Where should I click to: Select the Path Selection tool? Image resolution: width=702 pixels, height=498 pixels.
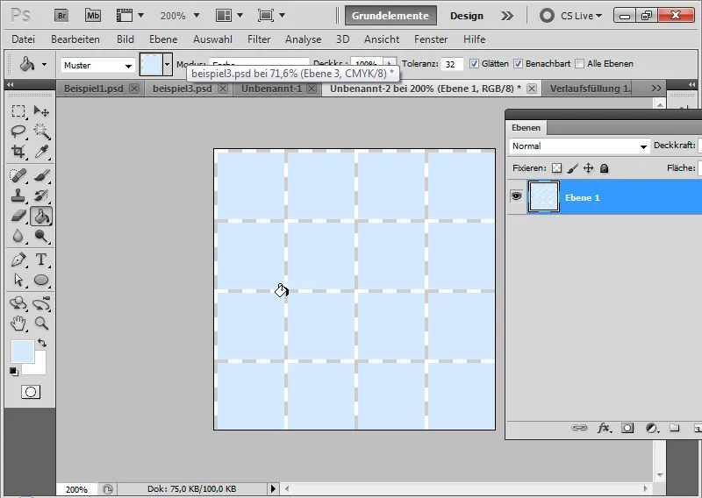(x=18, y=280)
